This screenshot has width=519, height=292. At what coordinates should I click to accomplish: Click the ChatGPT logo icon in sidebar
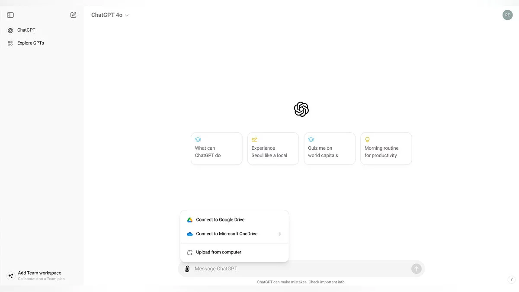[10, 30]
